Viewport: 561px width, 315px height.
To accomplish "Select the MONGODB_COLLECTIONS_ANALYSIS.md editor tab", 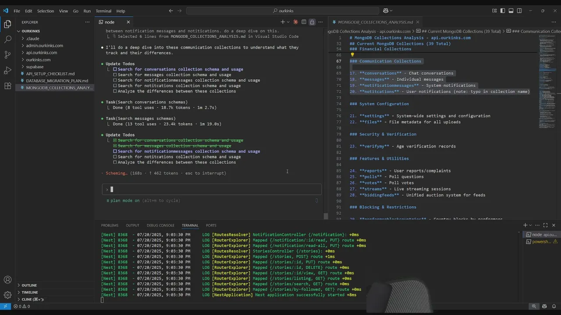I will pos(375,22).
